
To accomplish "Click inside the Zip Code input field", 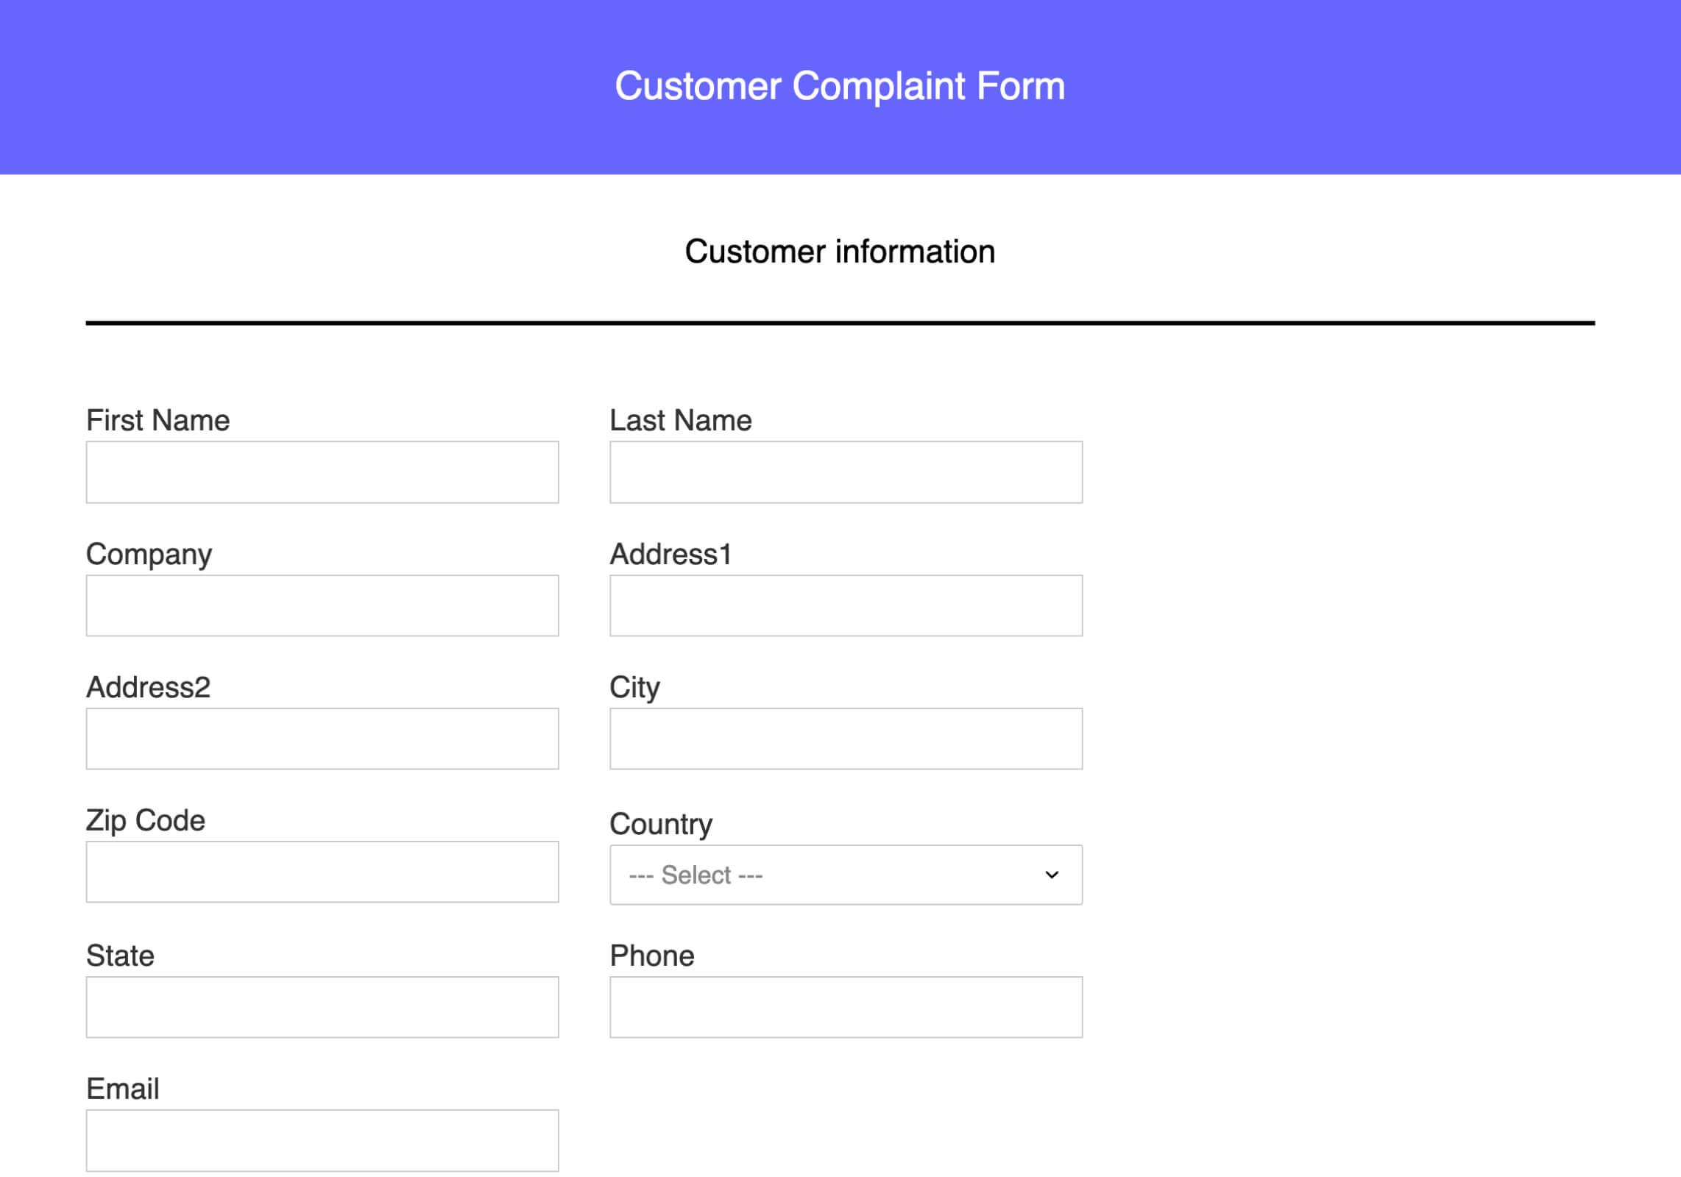I will point(322,872).
